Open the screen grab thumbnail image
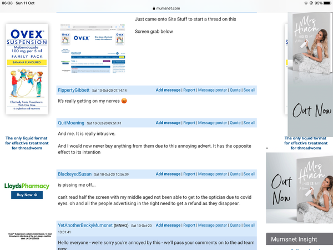333x250 pixels. [93, 49]
